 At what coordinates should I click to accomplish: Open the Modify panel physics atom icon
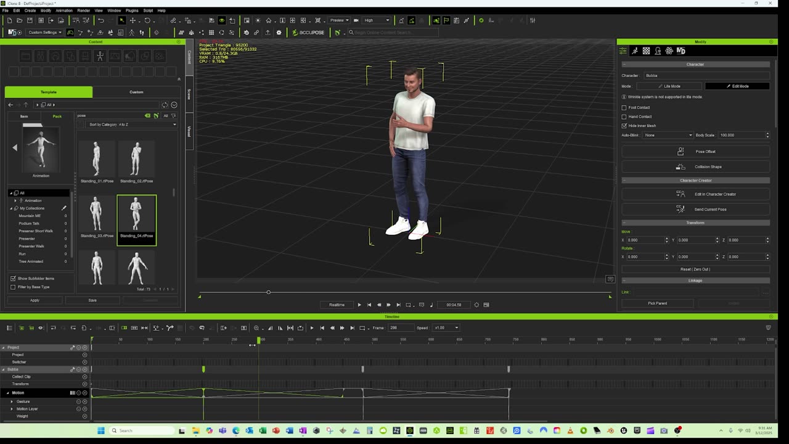click(669, 51)
